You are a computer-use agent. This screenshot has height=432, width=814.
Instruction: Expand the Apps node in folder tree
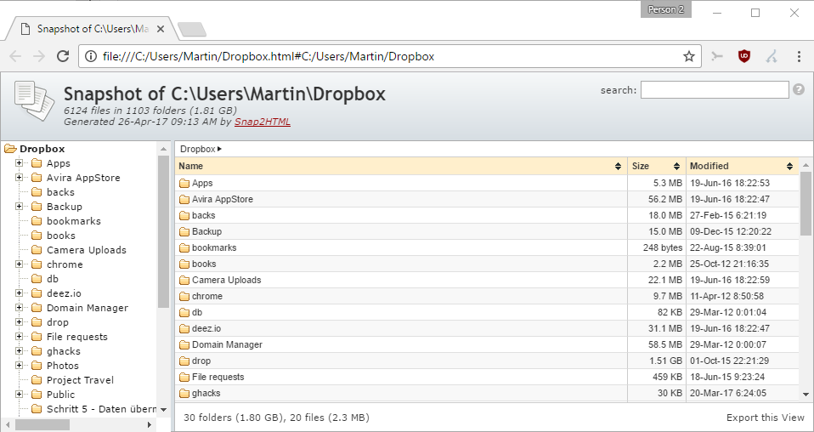pos(20,163)
